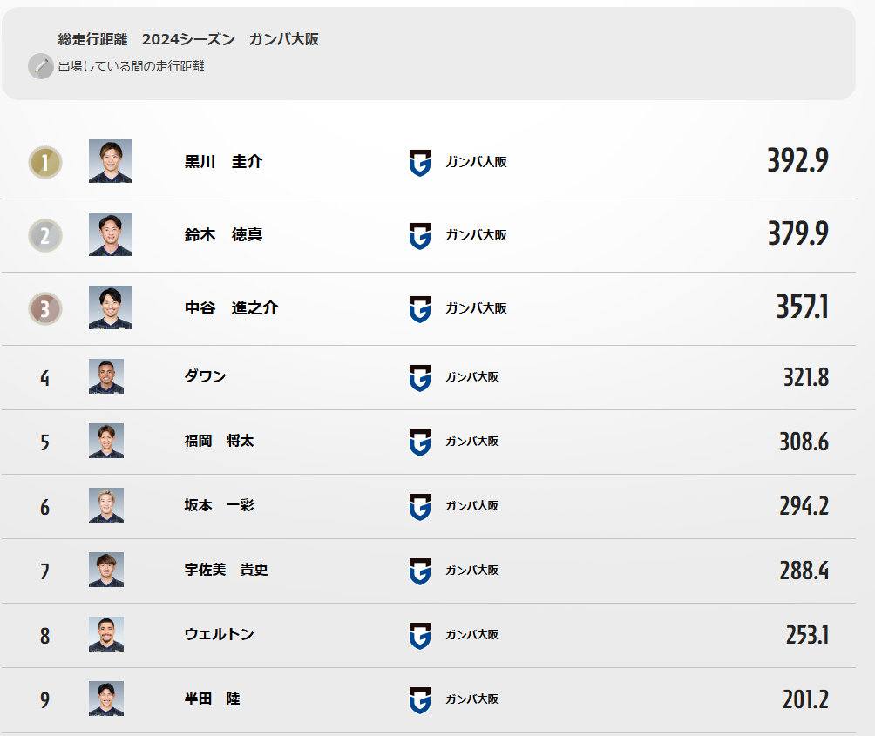The image size is (875, 736).
Task: Open 黒川 圭介 player photo
Action: [111, 161]
